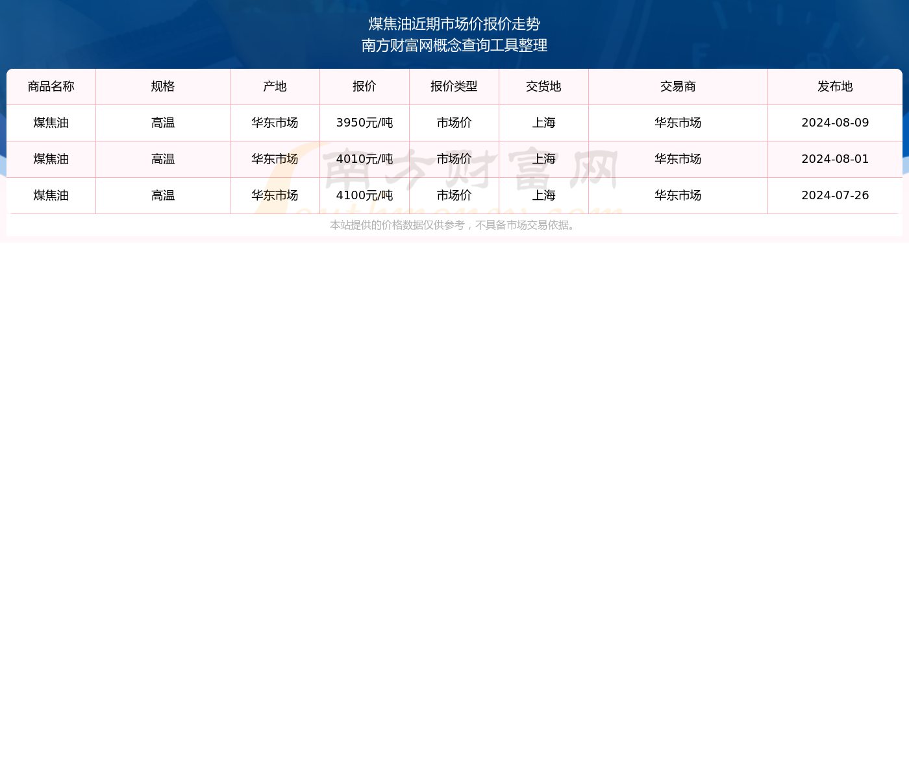Click 高温 in the 4100元/吨 row
Screen dimensions: 909x782
point(163,196)
